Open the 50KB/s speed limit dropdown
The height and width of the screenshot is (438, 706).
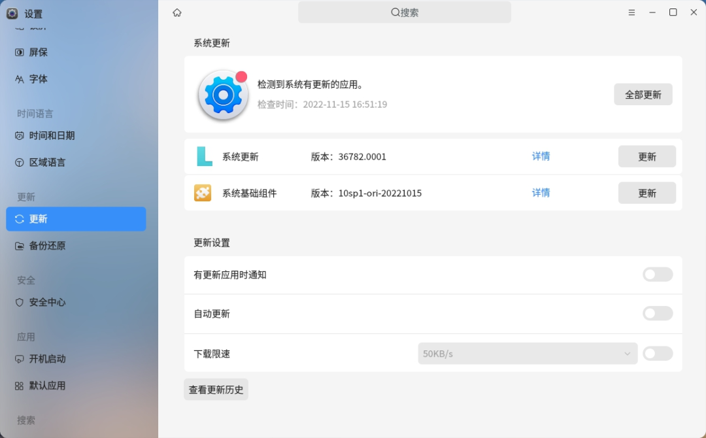528,353
